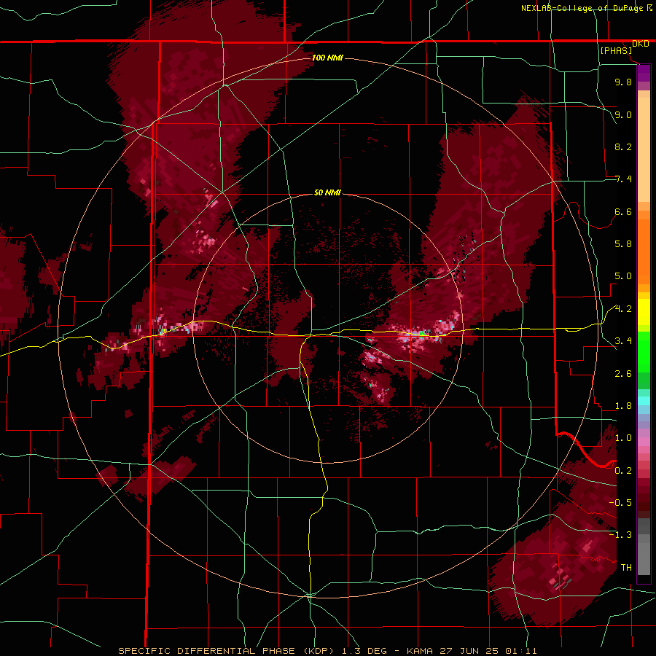
Task: Click the 2.6 value on the color scale
Action: (623, 374)
